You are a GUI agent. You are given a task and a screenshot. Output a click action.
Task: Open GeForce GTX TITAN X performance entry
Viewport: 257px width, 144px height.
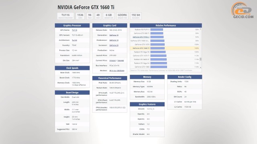click(141, 37)
